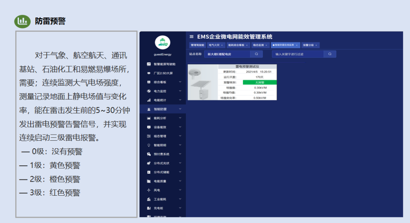Click the 风电 wind turbine icon
This screenshot has height=223, width=410.
pyautogui.click(x=149, y=190)
